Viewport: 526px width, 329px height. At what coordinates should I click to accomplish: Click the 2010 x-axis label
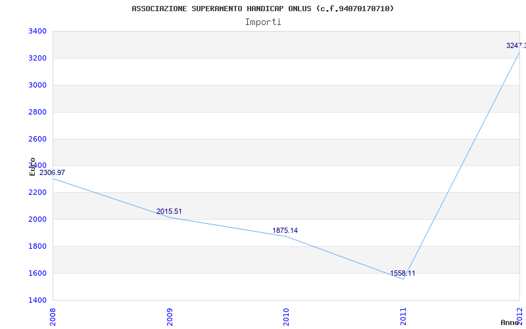(286, 316)
